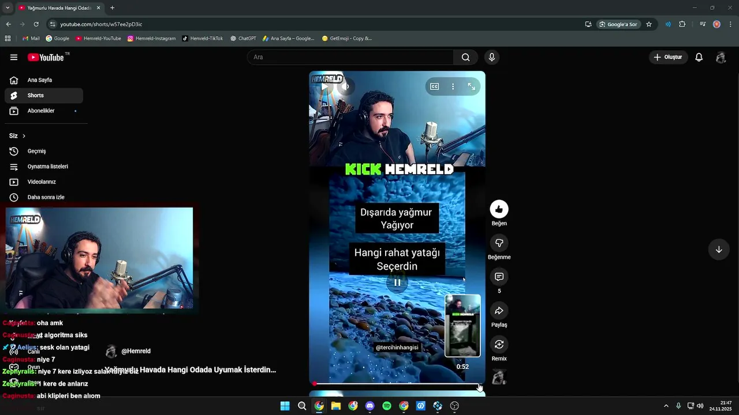Open the Mail bookmark

click(x=31, y=39)
